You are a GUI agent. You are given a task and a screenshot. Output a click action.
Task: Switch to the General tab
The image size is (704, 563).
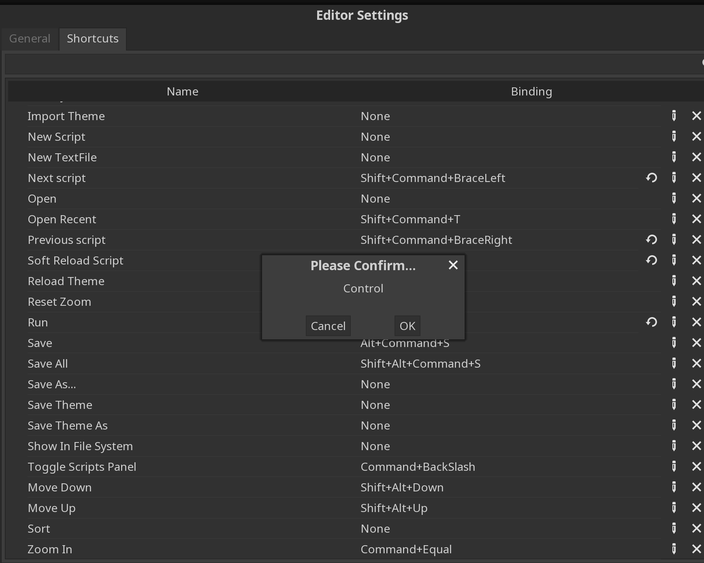pyautogui.click(x=30, y=38)
